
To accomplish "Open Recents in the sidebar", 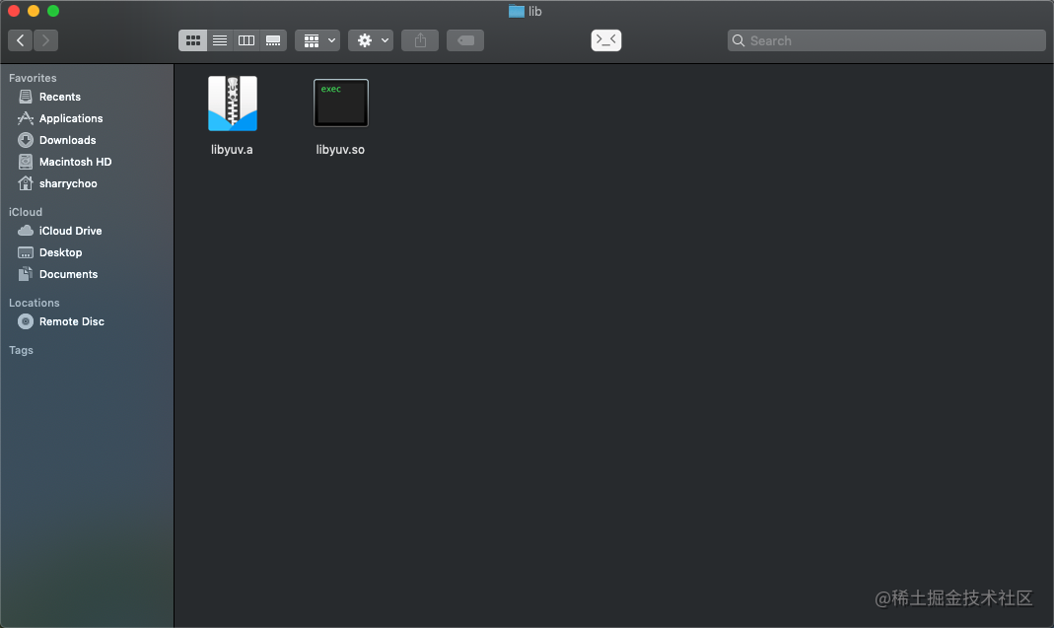I will [59, 97].
